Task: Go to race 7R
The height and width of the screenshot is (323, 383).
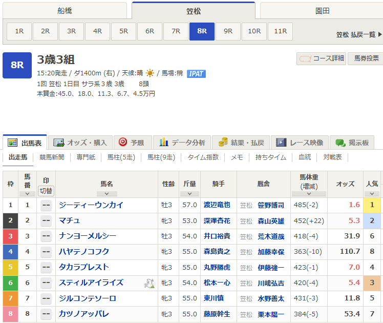Action: pos(176,31)
